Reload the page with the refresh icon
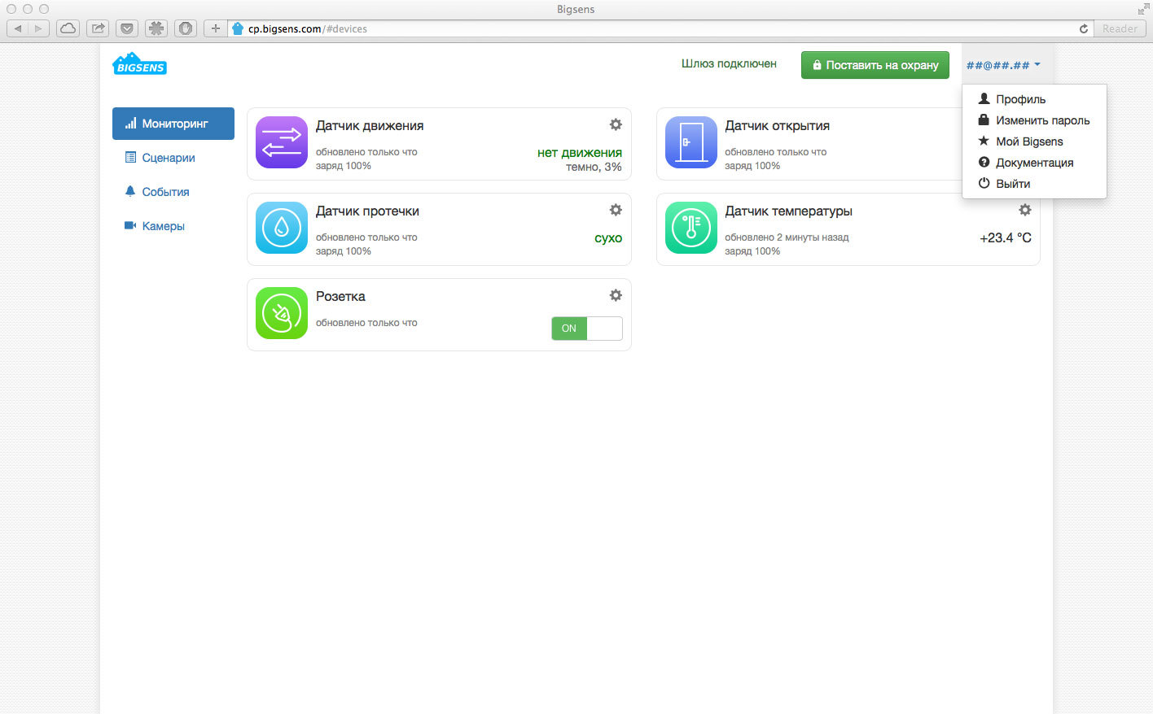The image size is (1153, 714). 1084,28
